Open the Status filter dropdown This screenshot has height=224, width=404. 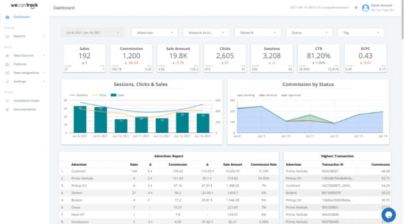tap(309, 32)
